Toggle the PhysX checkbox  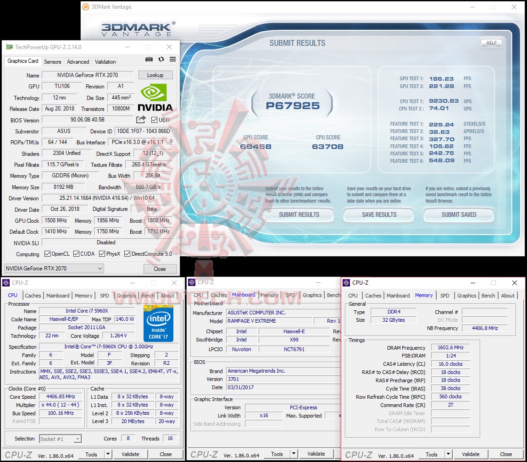[x=102, y=254]
